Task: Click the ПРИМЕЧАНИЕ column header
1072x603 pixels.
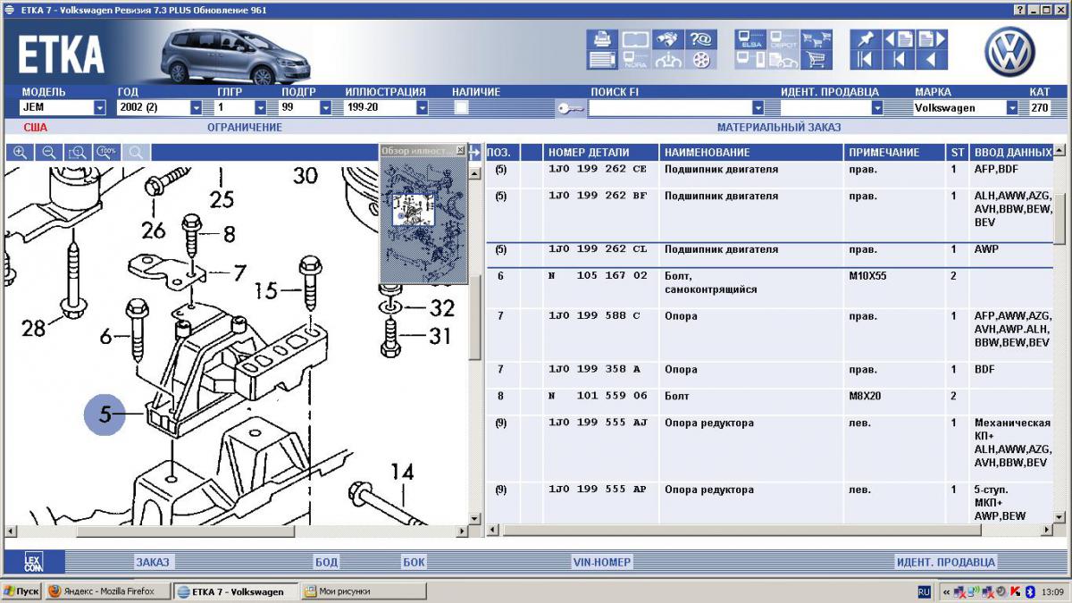Action: [895, 153]
